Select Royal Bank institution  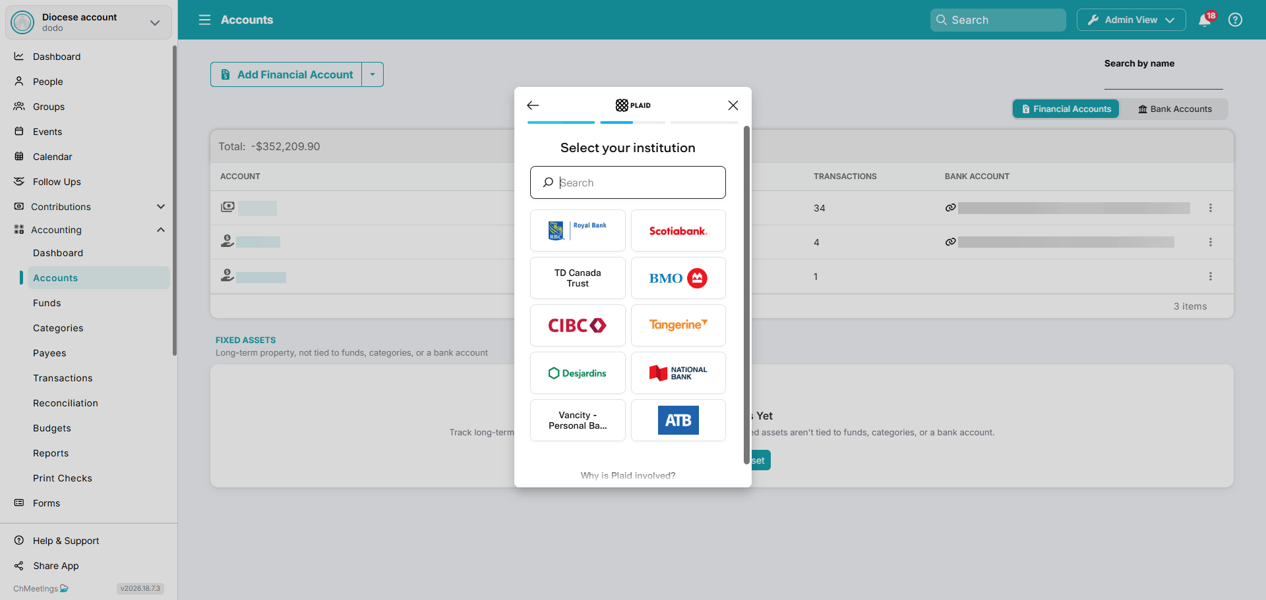tap(578, 231)
